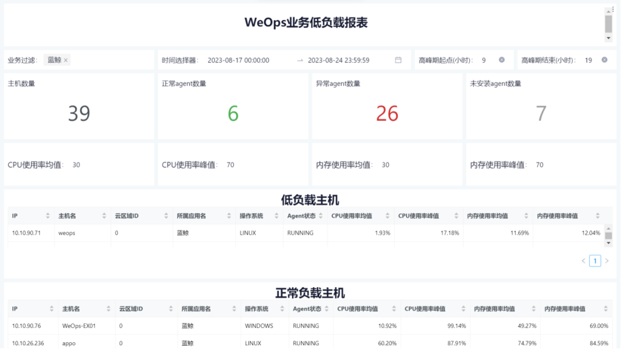Sort low-load table by IP
The image size is (621, 355).
tap(48, 215)
